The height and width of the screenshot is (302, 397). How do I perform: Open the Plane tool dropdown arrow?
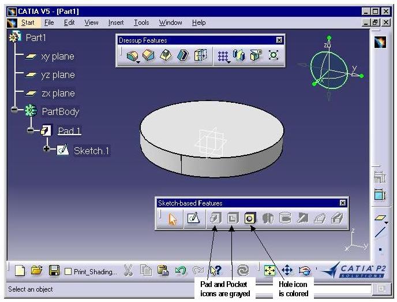coord(386,223)
